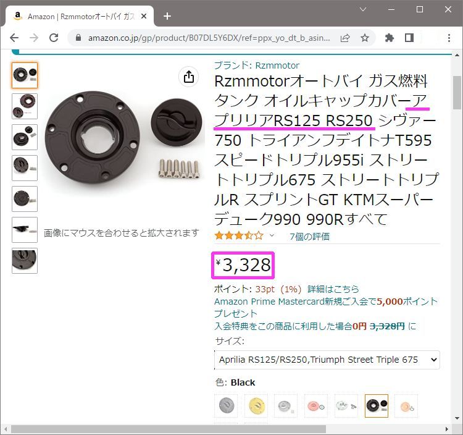Click the browser back arrow
Image resolution: width=463 pixels, height=435 pixels.
point(14,38)
